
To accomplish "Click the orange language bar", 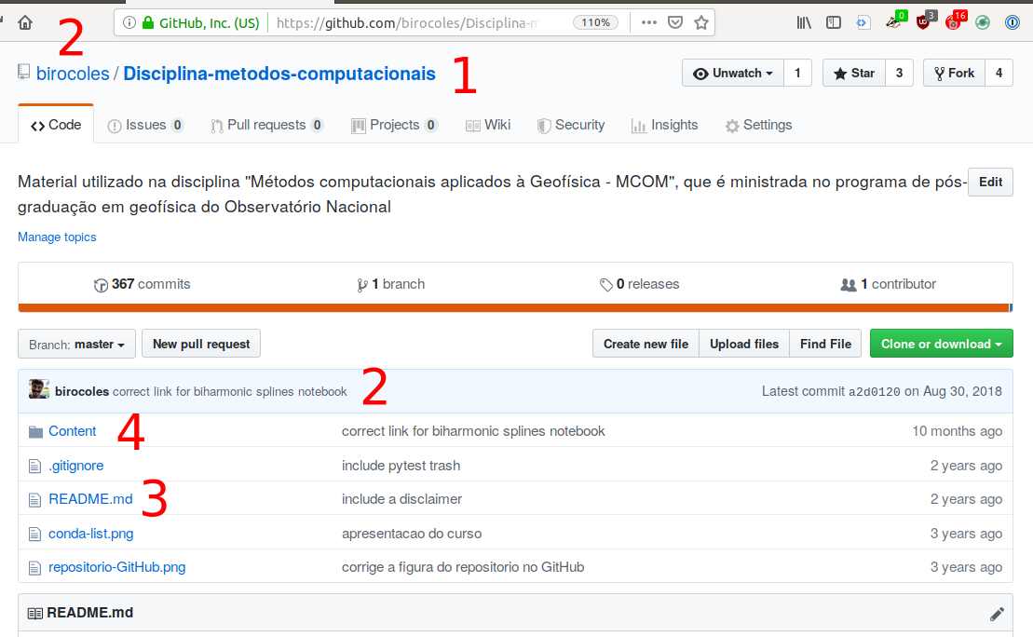I will (x=515, y=307).
